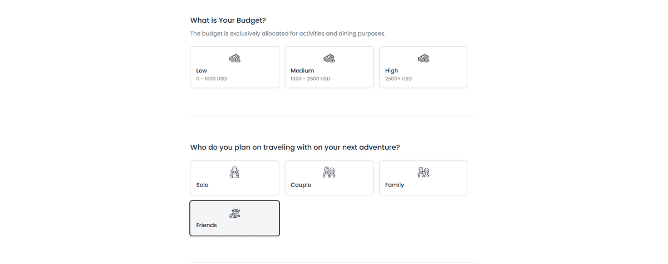
Task: Click the selected Friends label
Action: (x=207, y=226)
